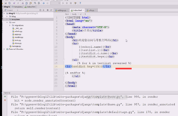
Task: Select the templates folder in tree
Action: pos(16,19)
